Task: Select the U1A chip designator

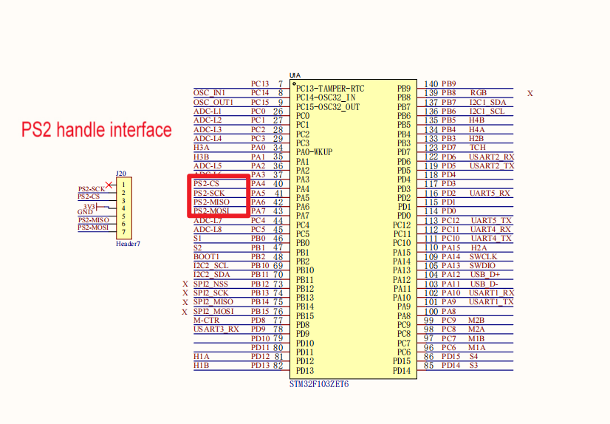Action: click(x=295, y=75)
